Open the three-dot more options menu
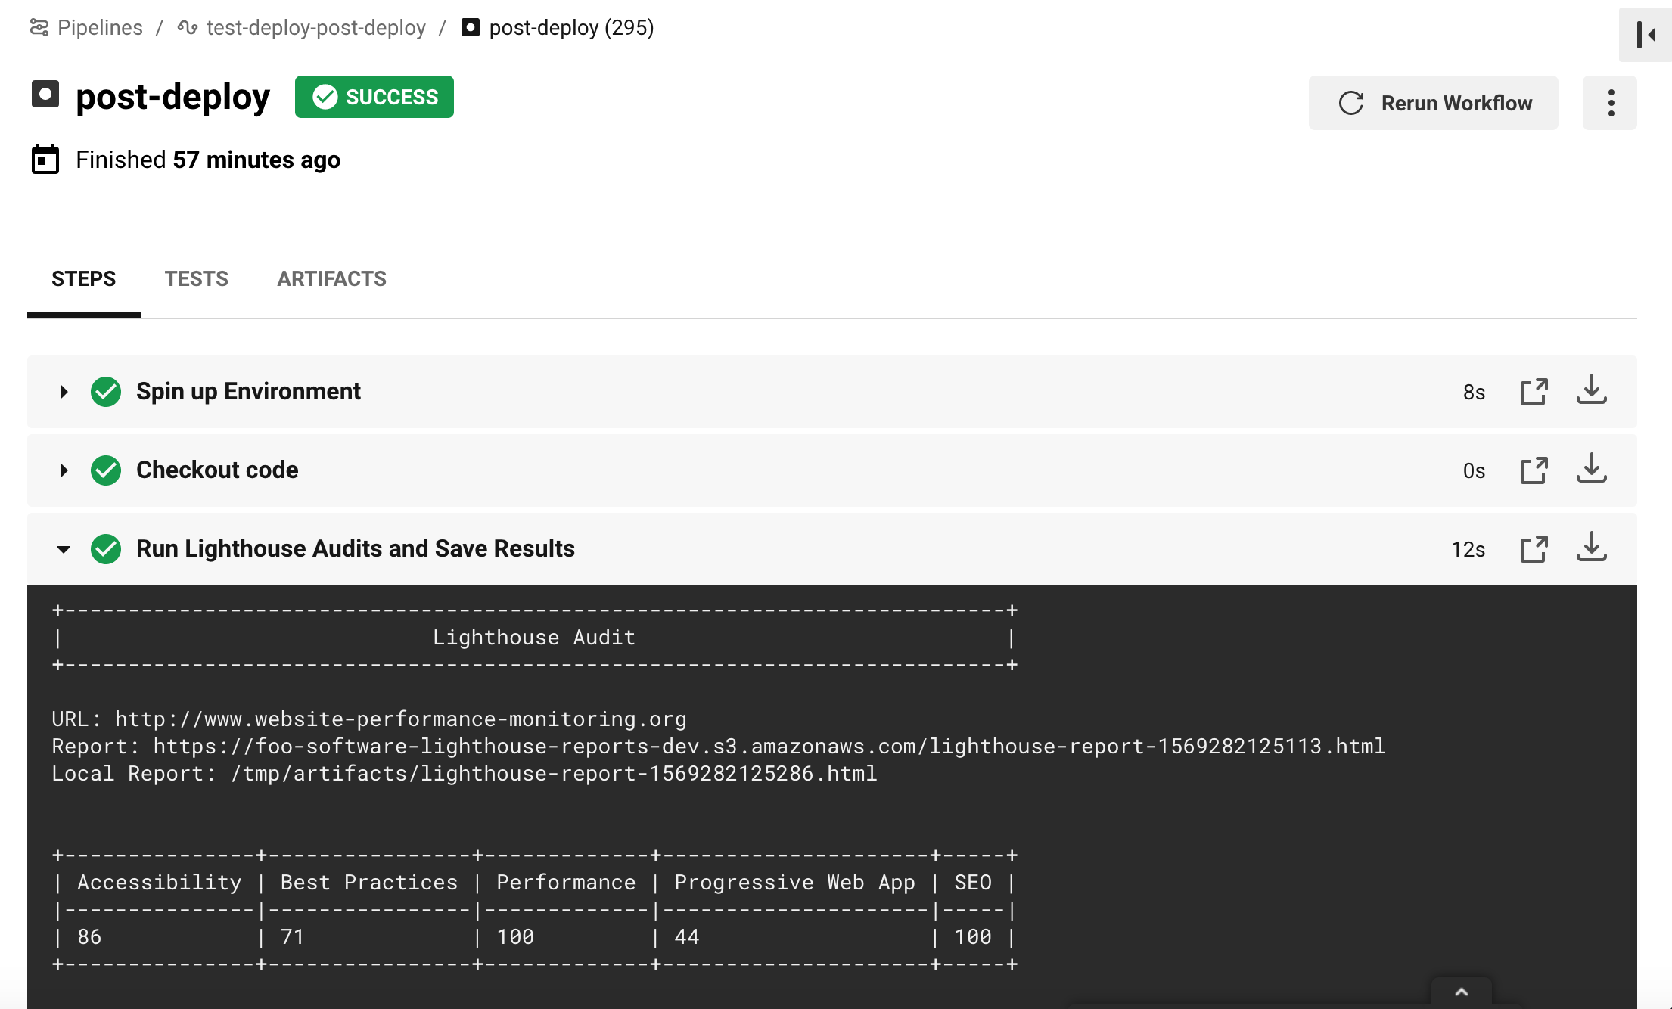 pos(1611,103)
